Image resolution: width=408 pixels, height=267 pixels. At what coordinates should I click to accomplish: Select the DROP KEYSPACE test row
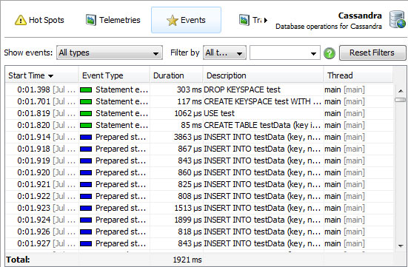pyautogui.click(x=199, y=89)
